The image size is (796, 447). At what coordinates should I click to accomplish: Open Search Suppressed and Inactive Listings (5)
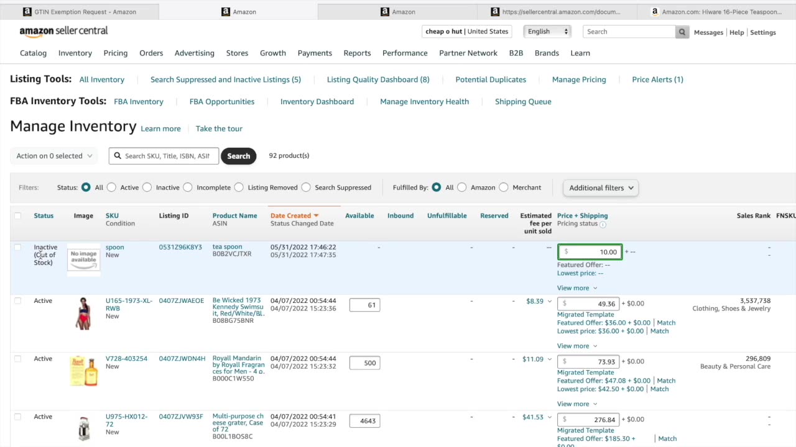click(x=226, y=79)
